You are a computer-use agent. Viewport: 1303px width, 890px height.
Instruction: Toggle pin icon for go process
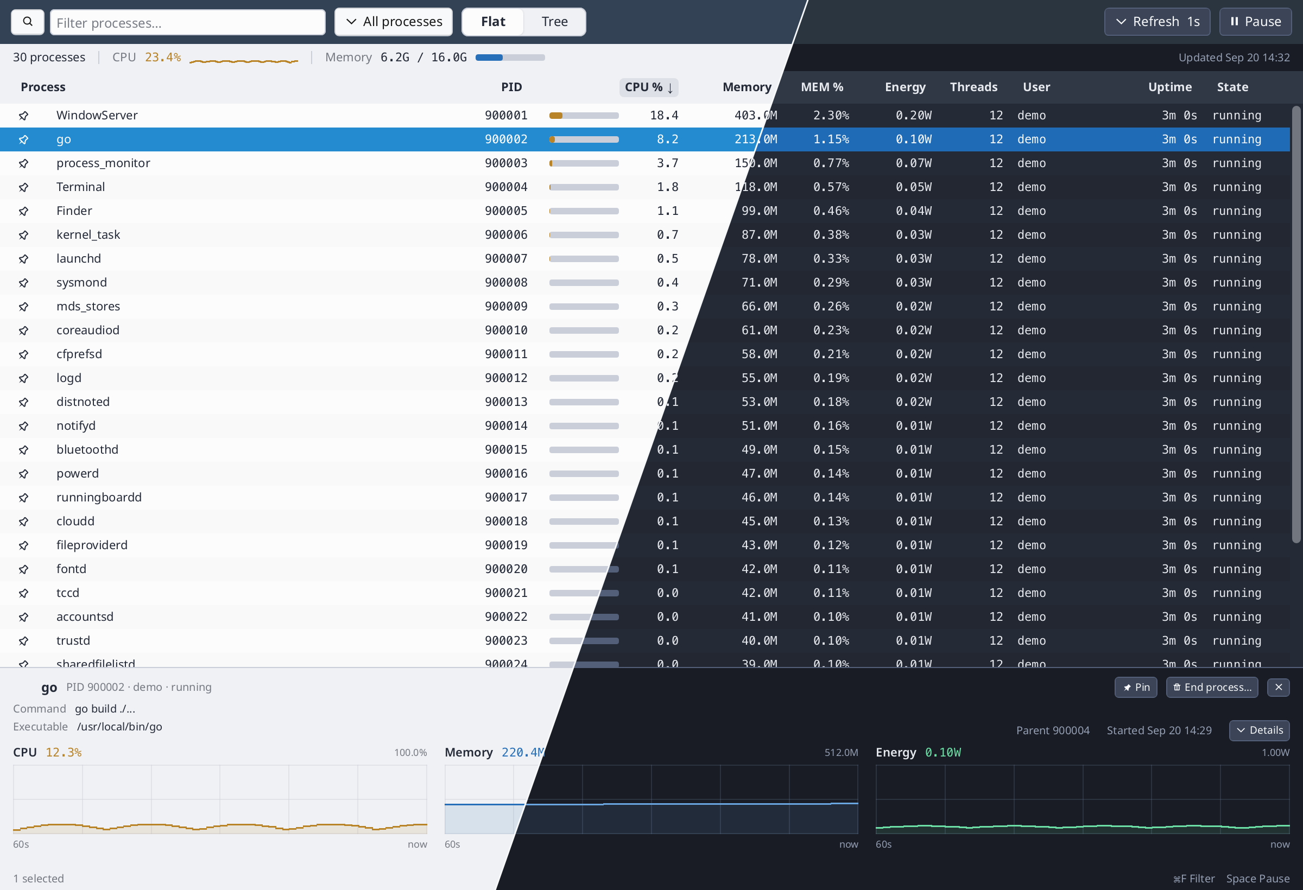click(x=23, y=139)
